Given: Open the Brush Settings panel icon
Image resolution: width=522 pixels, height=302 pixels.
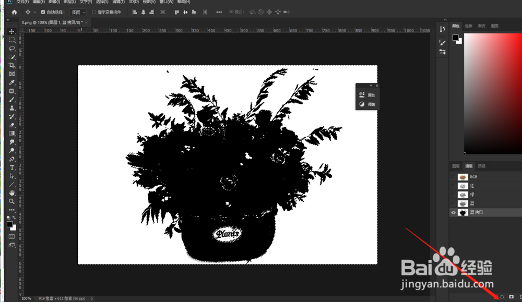Looking at the screenshot, I should click(x=442, y=42).
